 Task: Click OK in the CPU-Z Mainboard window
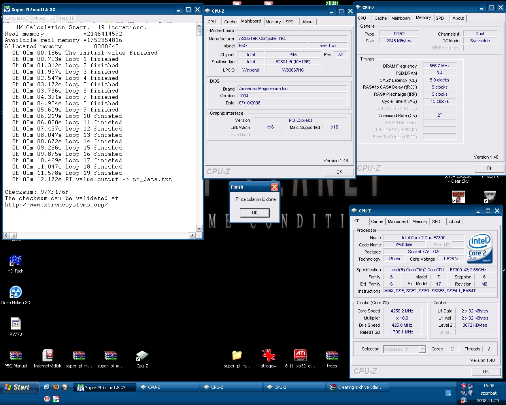pyautogui.click(x=339, y=172)
